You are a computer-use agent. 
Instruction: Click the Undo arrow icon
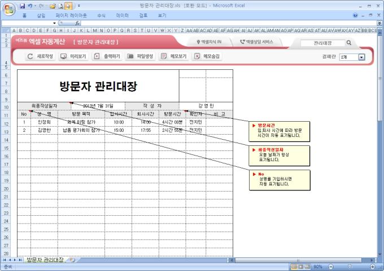pos(30,6)
